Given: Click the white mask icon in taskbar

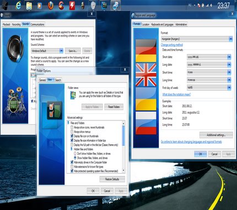Looking at the screenshot, I should tap(94, 6).
